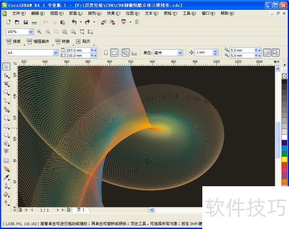
Task: Select the Zoom tool in toolbox
Action: tap(6, 93)
